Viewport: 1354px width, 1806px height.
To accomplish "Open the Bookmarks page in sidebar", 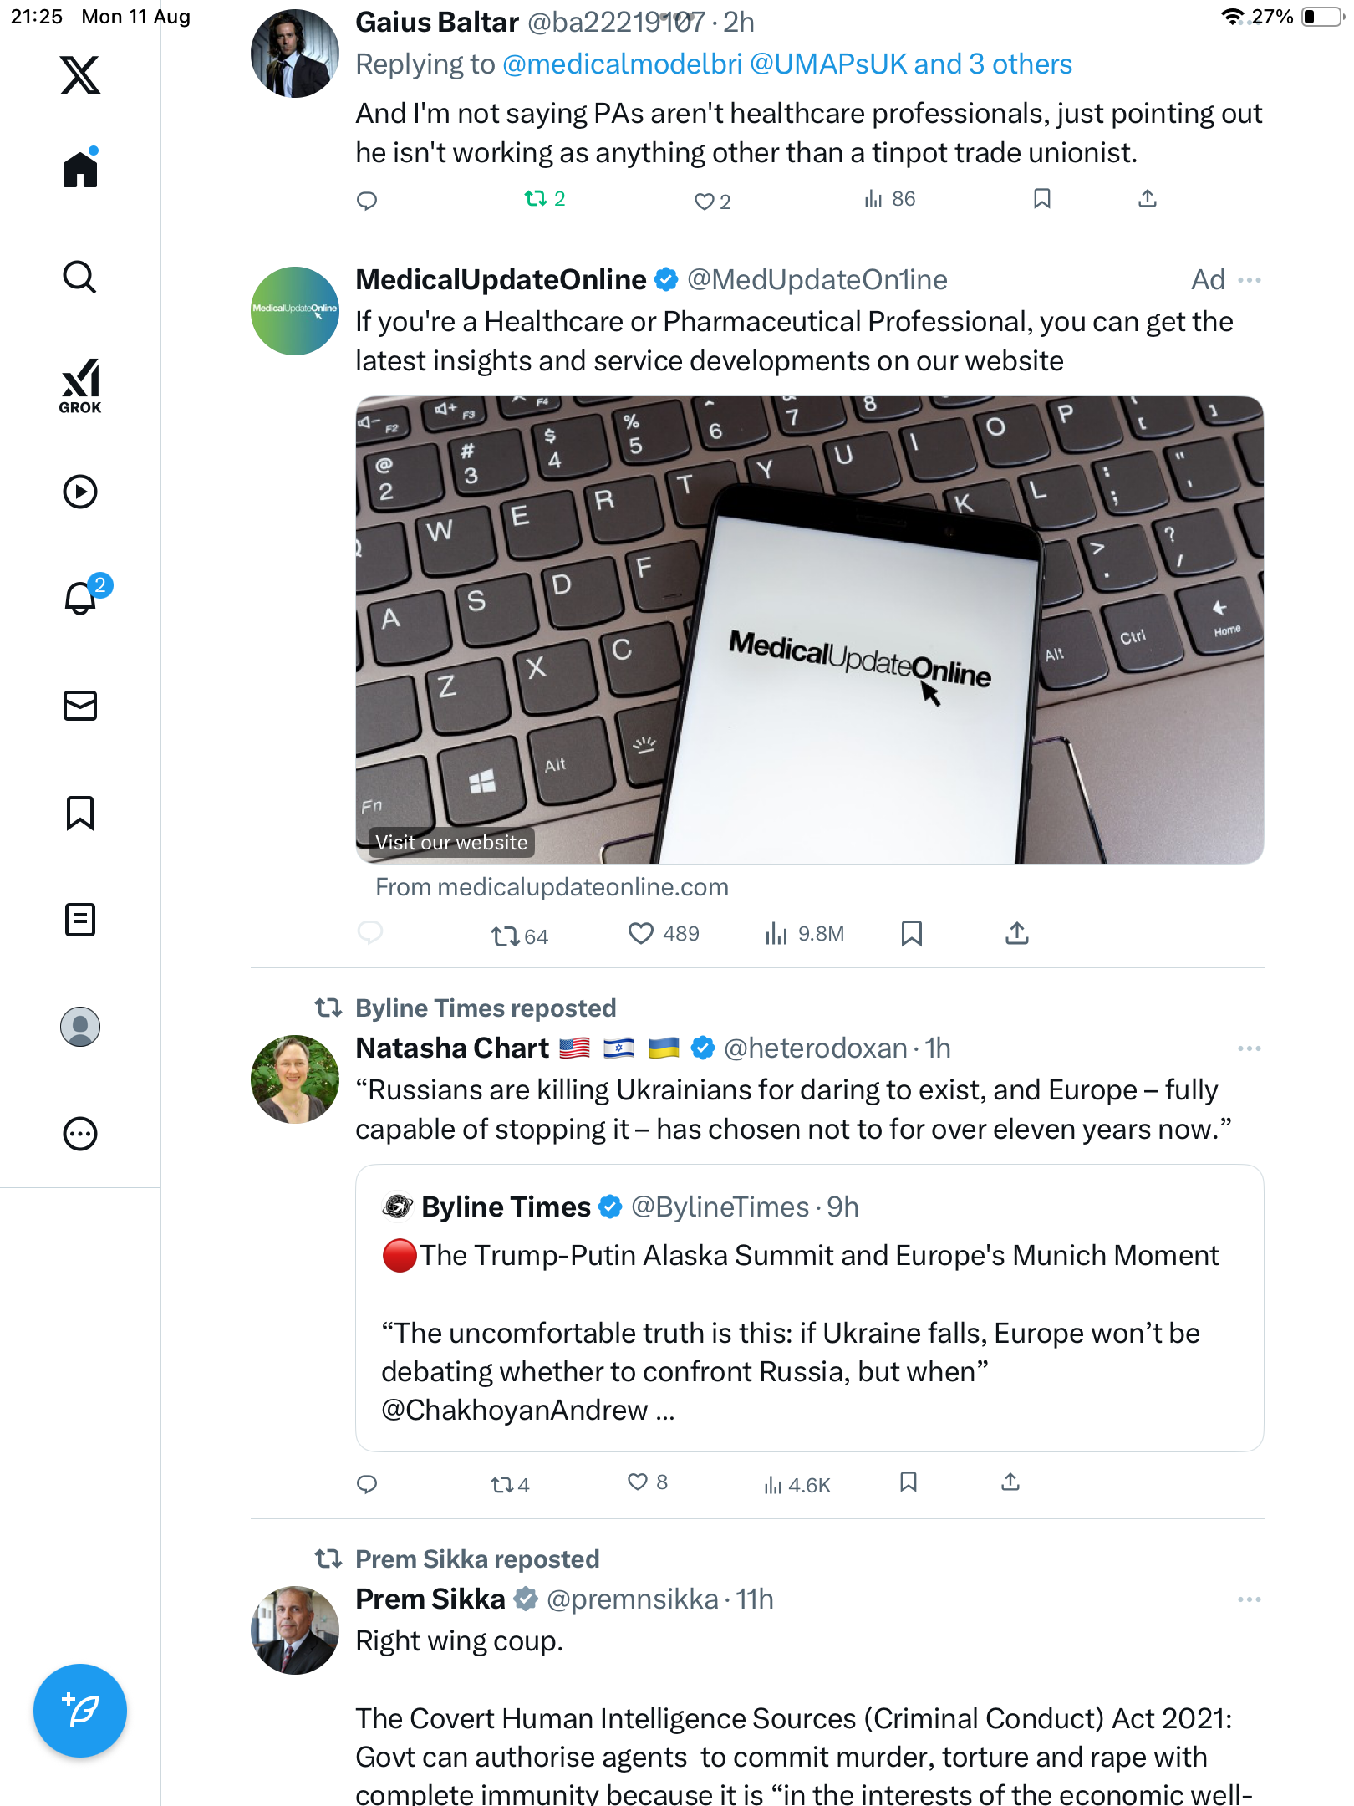I will coord(80,813).
